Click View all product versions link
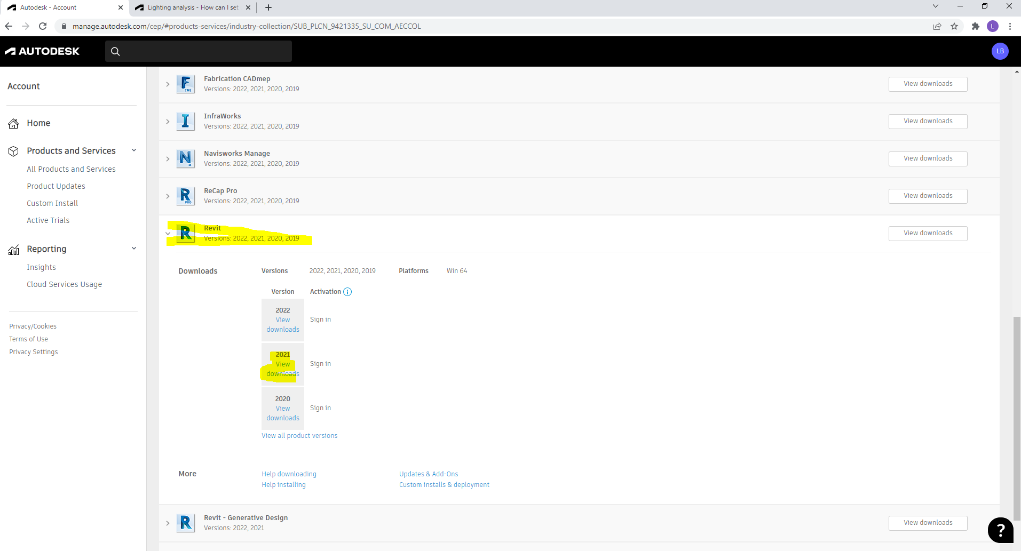1021x551 pixels. pos(299,435)
